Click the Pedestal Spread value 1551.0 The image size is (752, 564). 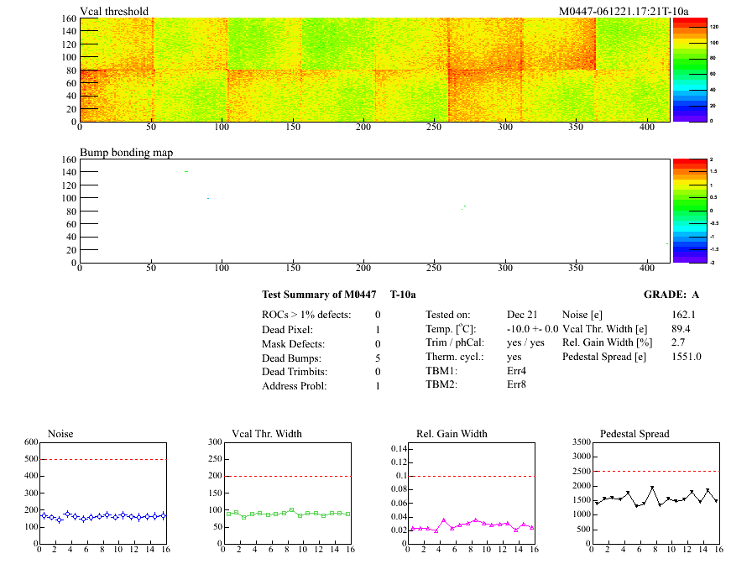tap(687, 357)
